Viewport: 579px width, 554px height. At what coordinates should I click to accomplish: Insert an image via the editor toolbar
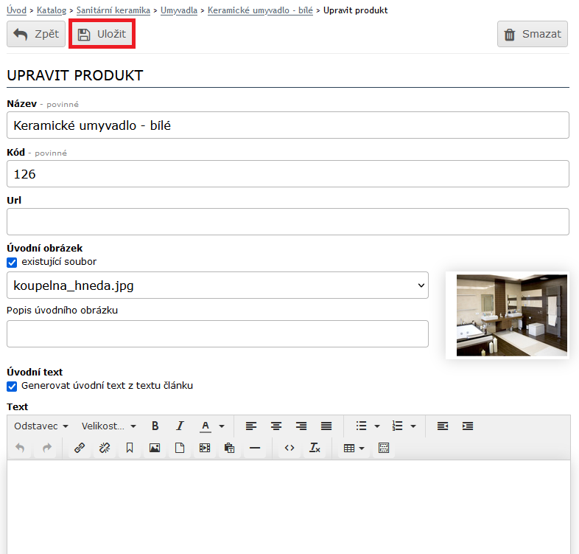click(x=154, y=448)
